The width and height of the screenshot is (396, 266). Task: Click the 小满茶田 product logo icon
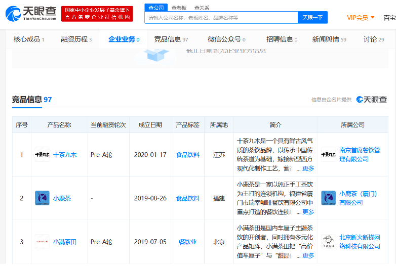[x=42, y=242]
